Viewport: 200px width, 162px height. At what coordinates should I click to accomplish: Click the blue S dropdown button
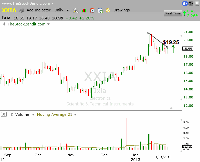(x=185, y=4)
